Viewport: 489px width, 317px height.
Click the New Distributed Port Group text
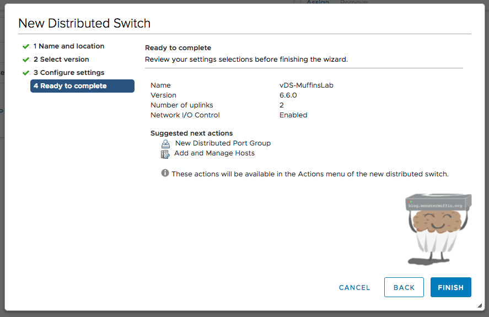[223, 143]
